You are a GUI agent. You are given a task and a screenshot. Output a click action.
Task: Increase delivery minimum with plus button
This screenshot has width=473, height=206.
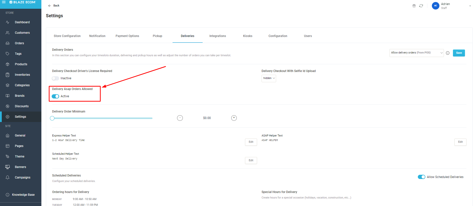pyautogui.click(x=234, y=118)
